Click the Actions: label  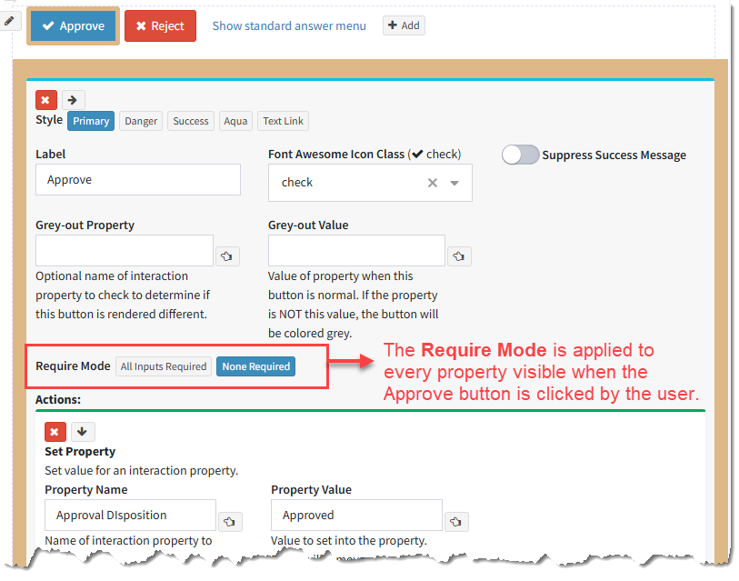click(x=58, y=400)
